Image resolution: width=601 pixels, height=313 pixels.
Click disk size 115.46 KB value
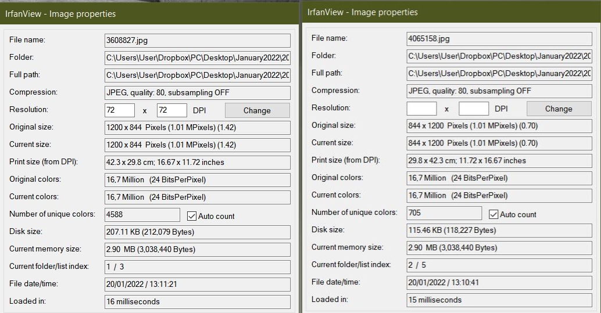(x=499, y=231)
